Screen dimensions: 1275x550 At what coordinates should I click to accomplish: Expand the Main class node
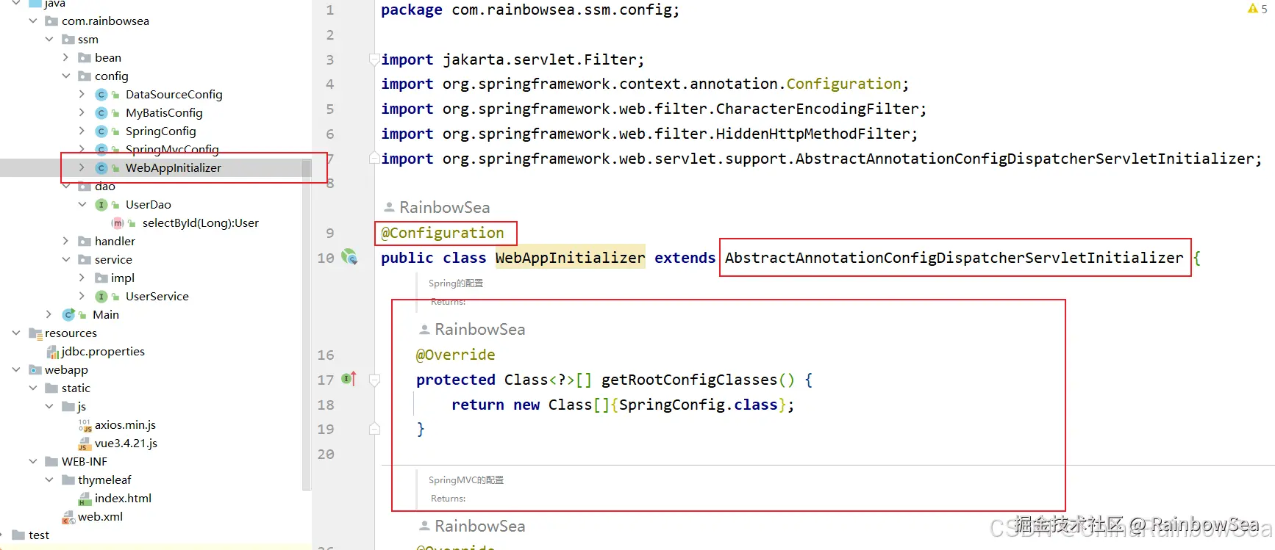49,314
